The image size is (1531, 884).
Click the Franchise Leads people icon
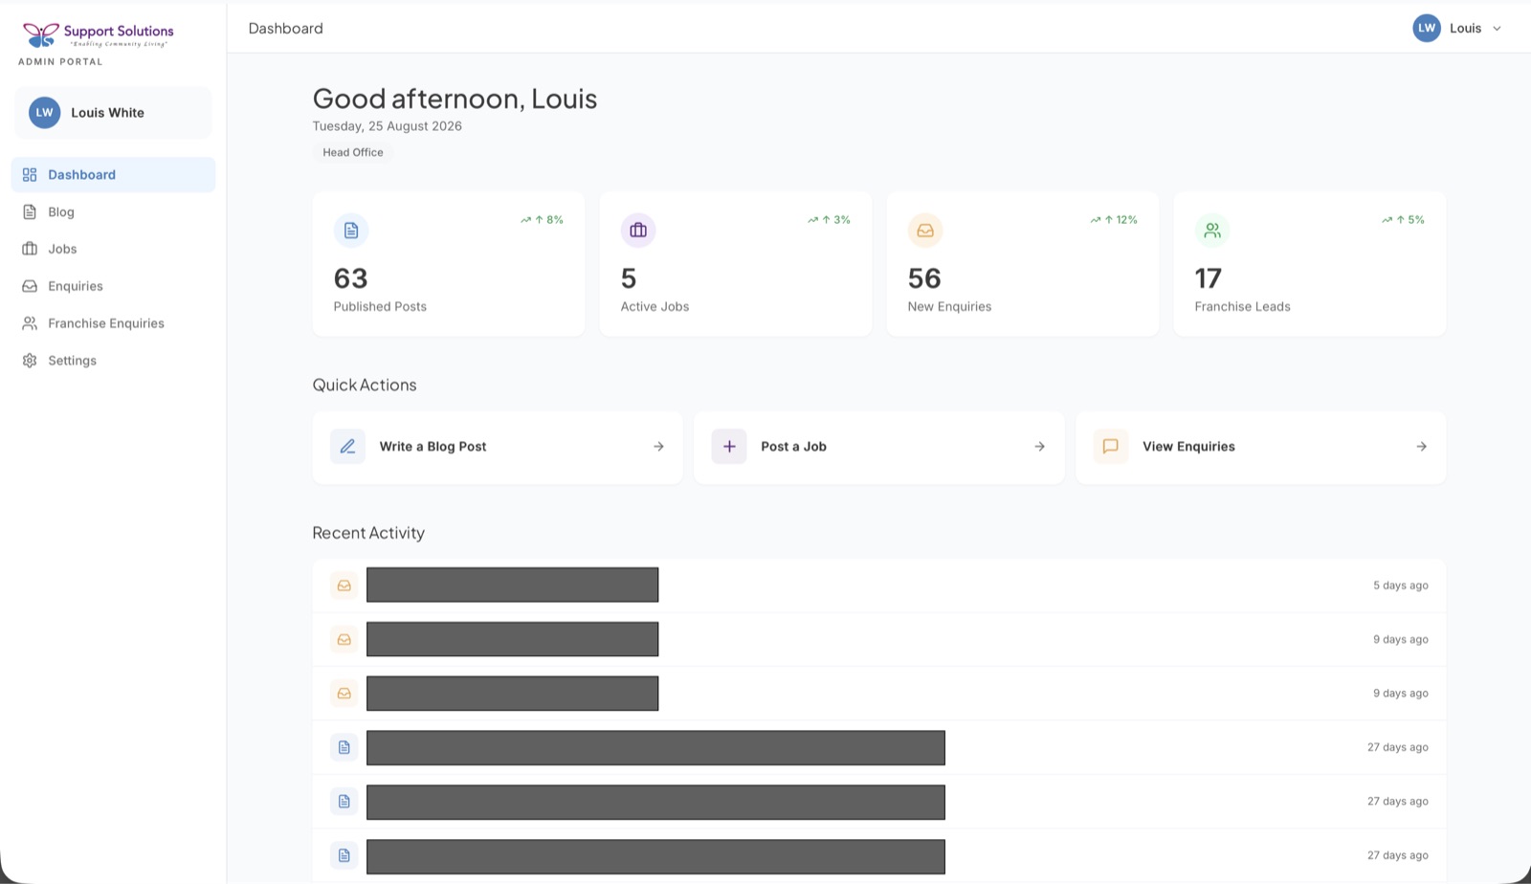pos(1212,231)
